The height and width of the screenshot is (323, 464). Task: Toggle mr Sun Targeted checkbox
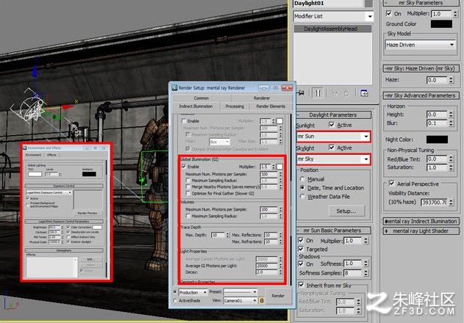pyautogui.click(x=301, y=249)
